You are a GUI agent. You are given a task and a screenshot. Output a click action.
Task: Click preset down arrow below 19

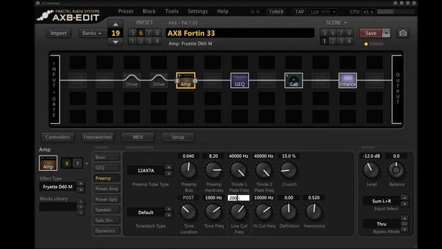click(115, 41)
